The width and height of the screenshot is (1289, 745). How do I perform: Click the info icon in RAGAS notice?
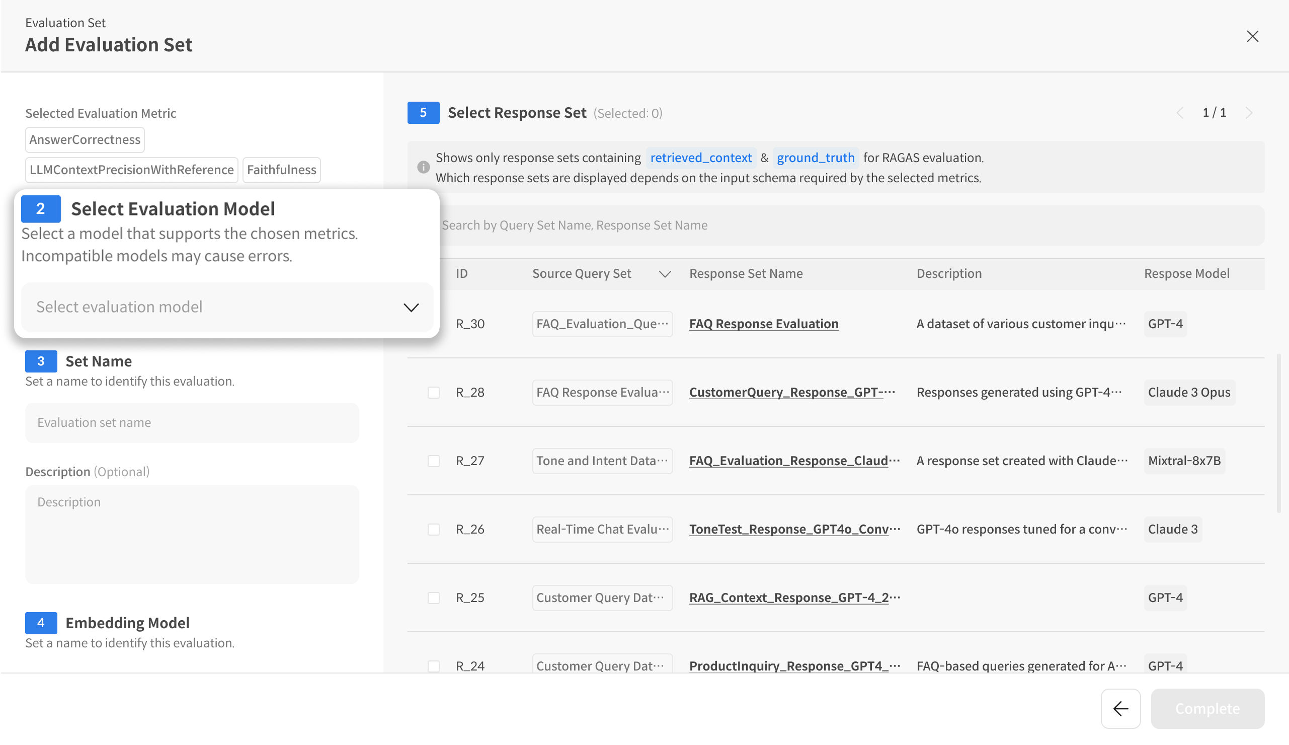tap(423, 167)
